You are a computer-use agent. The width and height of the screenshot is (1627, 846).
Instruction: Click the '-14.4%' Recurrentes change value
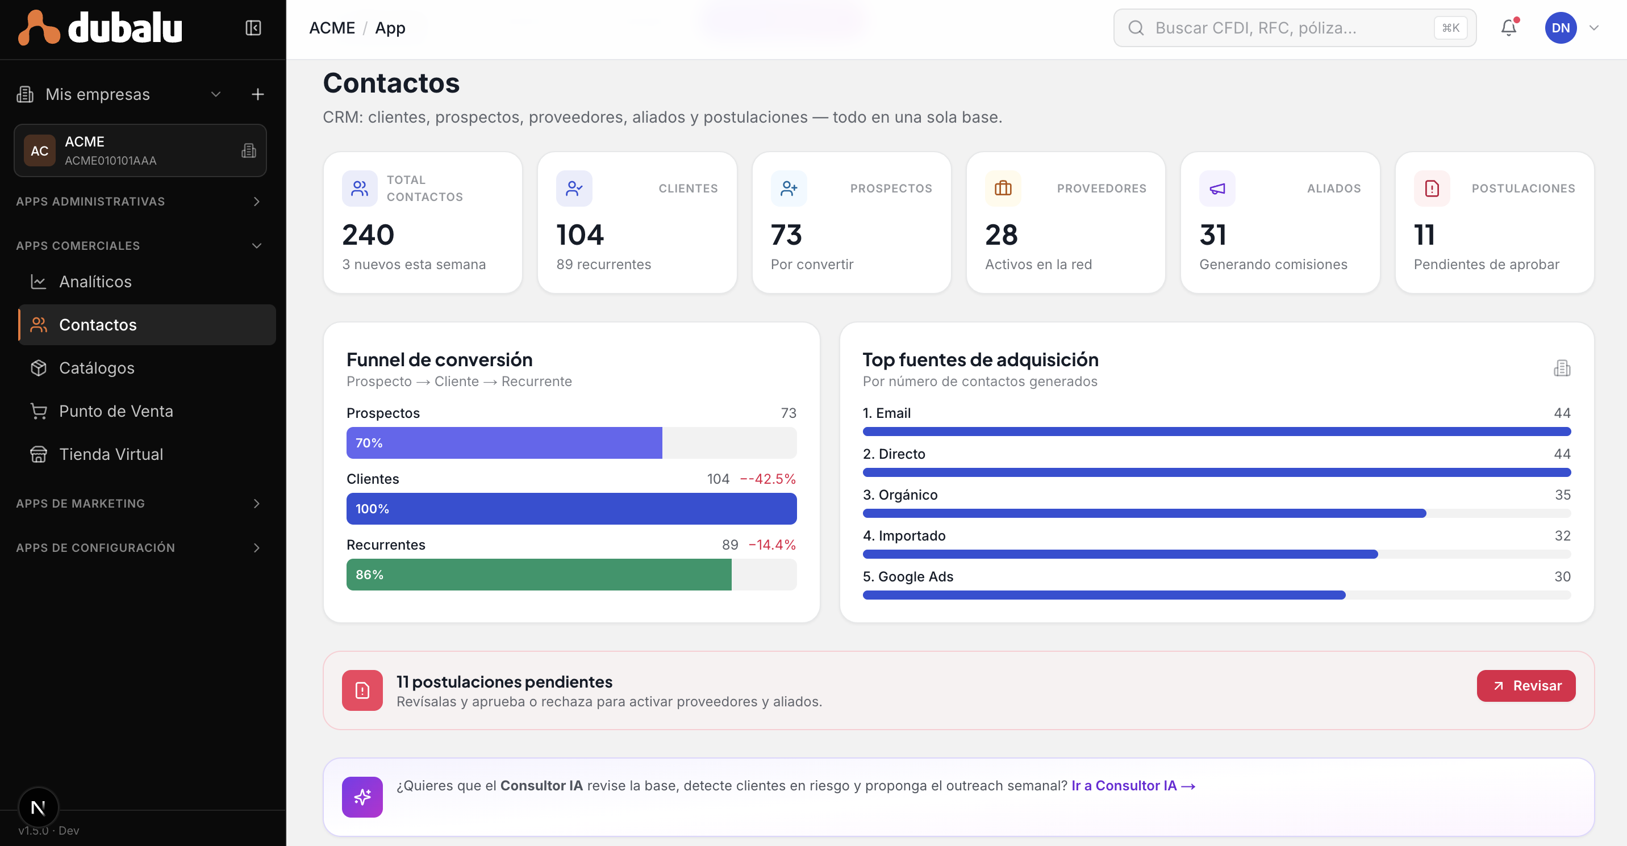772,544
